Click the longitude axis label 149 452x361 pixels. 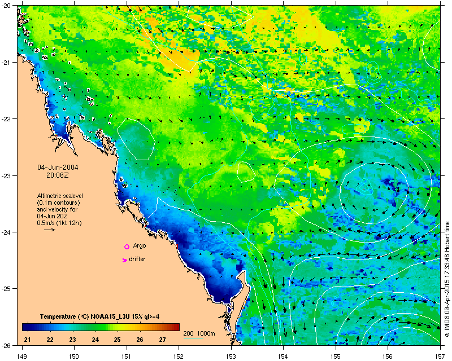pyautogui.click(x=22, y=356)
